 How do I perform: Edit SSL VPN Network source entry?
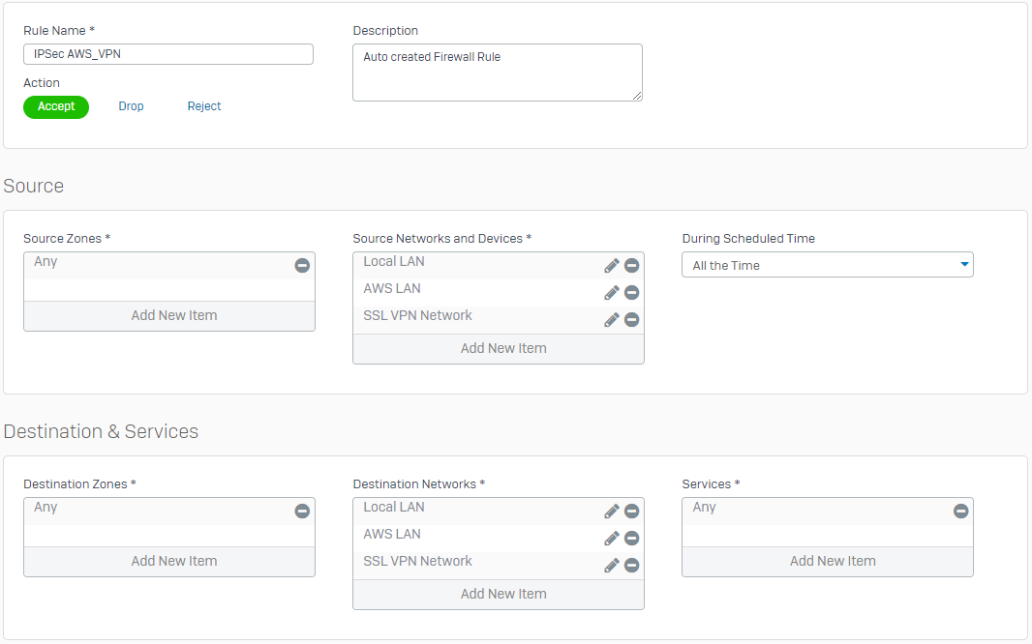[611, 320]
